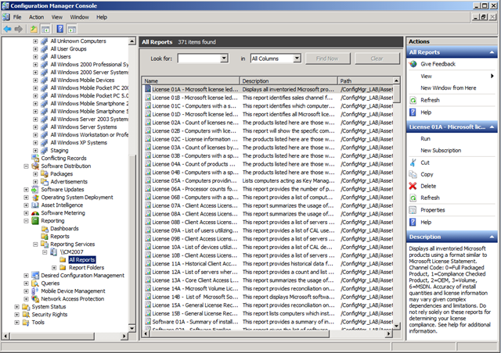Screen dimensions: 501x353
Task: Click the Mobile Device Management icon
Action: pyautogui.click(x=35, y=291)
